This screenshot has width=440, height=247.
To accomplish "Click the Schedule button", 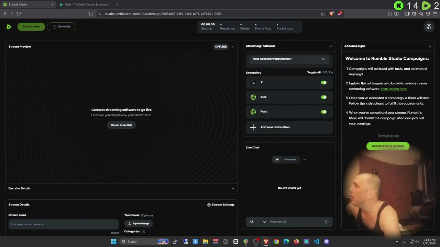I will (62, 26).
